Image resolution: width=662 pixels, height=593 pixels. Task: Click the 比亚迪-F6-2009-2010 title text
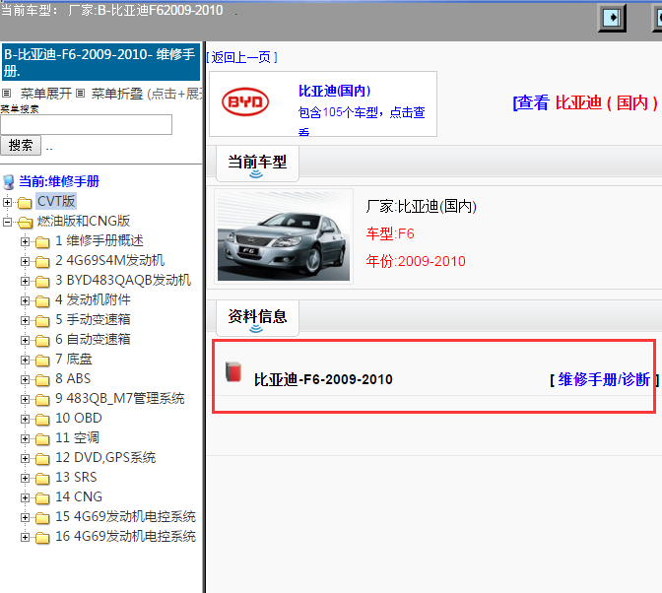323,379
